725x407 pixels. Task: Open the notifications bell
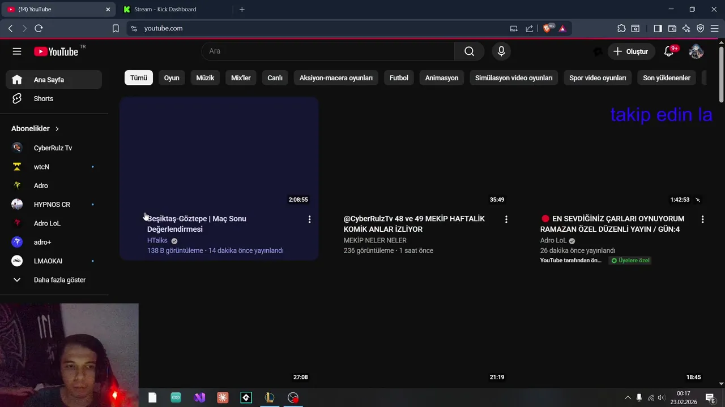click(x=669, y=51)
